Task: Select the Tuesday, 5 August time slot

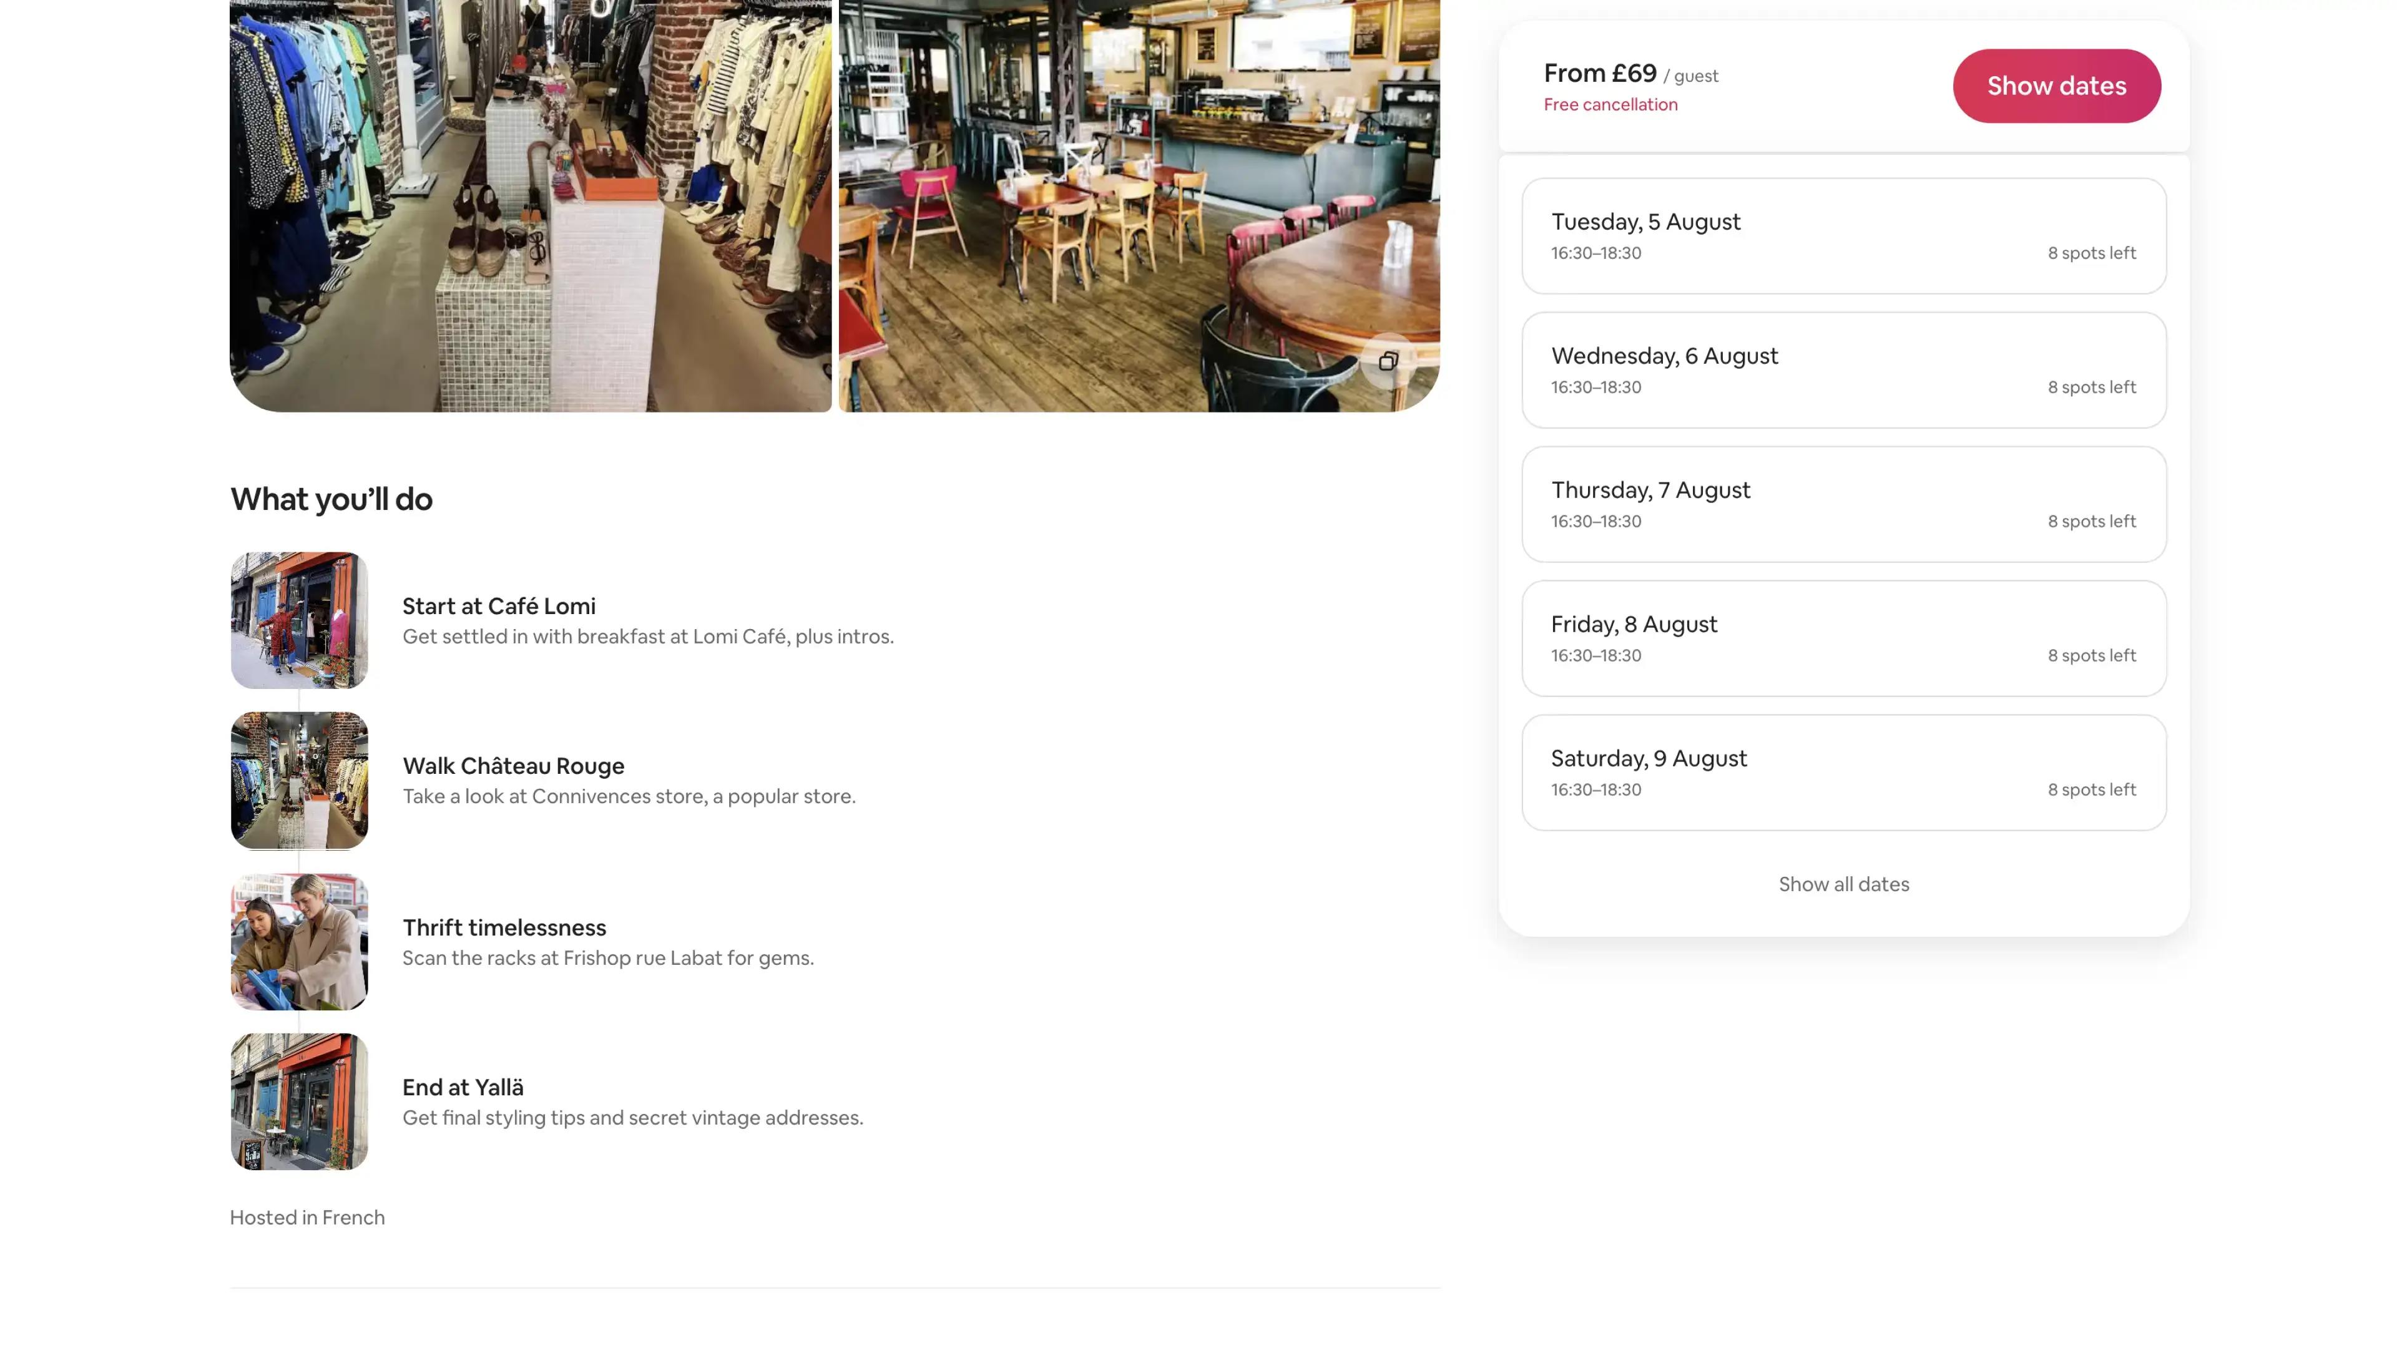Action: (1843, 237)
